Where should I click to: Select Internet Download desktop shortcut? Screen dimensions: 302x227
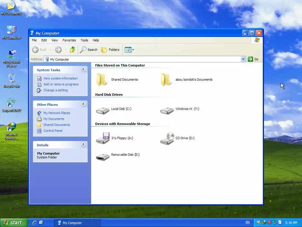click(x=12, y=131)
